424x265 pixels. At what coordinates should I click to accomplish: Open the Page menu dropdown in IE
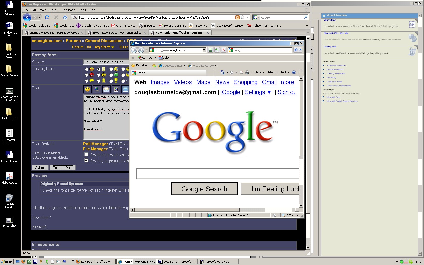(260, 72)
